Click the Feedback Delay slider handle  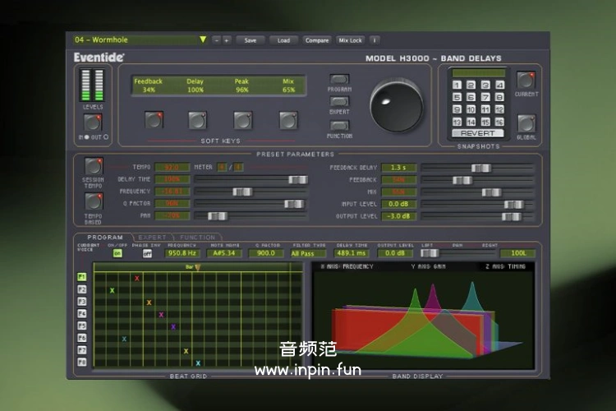point(480,168)
